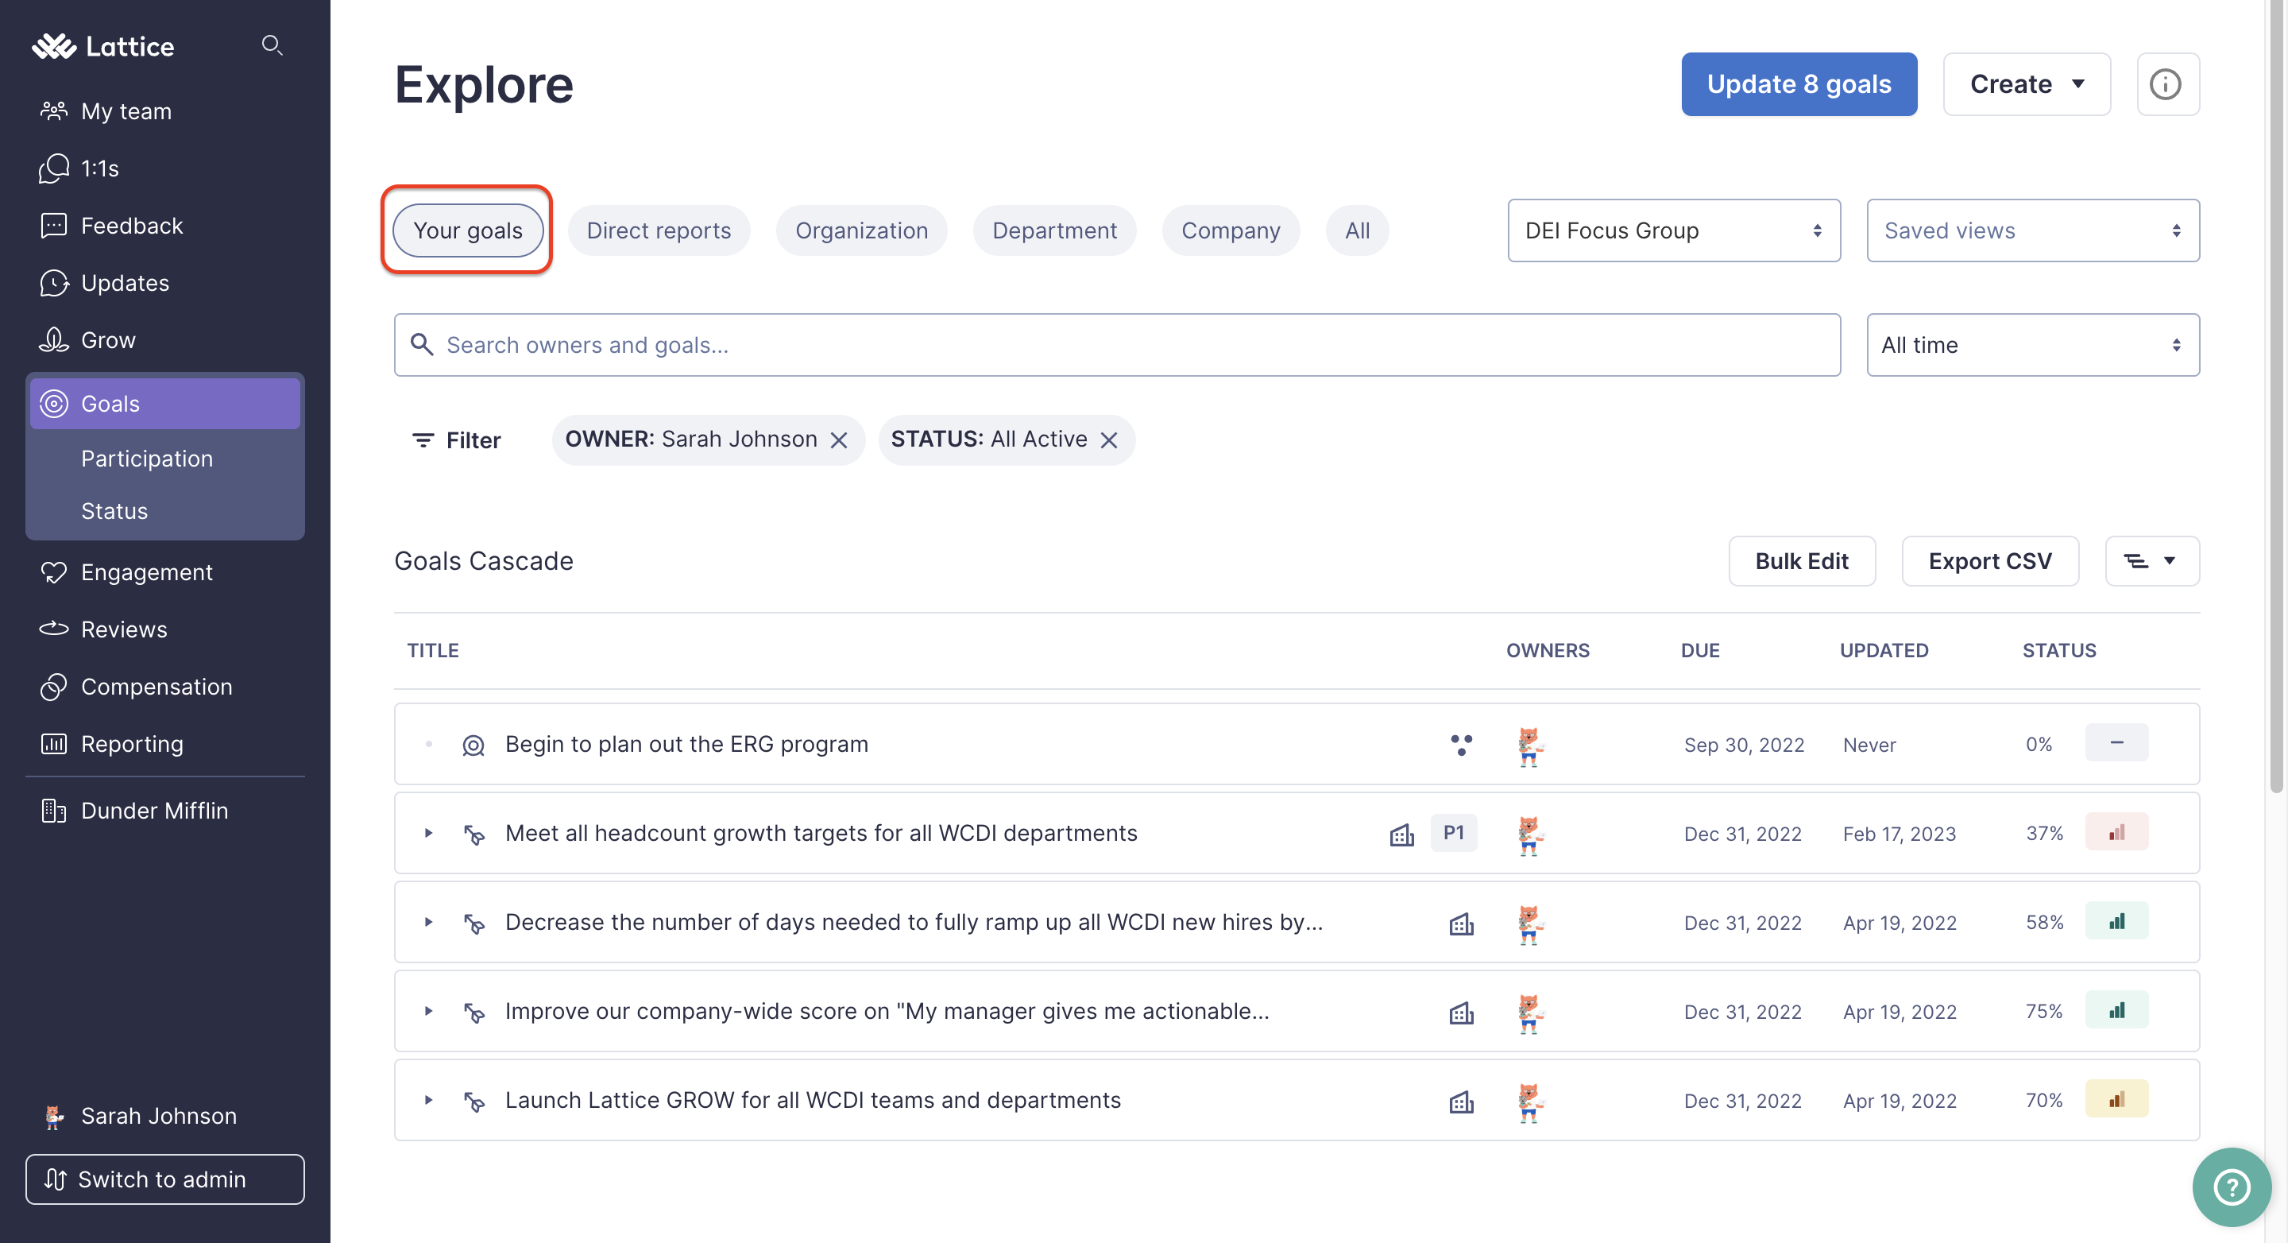Click the status chip for the 0% goal
Viewport: 2288px width, 1243px height.
point(2116,743)
